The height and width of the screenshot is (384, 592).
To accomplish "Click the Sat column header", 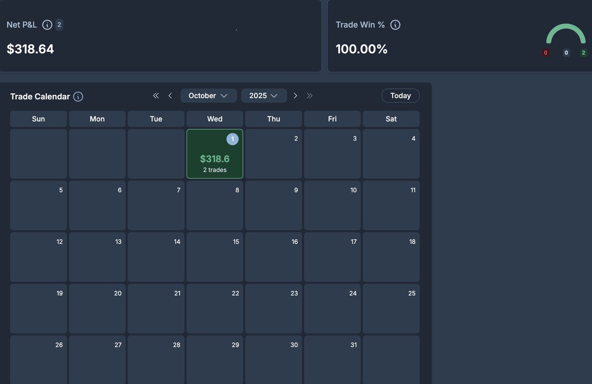I will 391,119.
